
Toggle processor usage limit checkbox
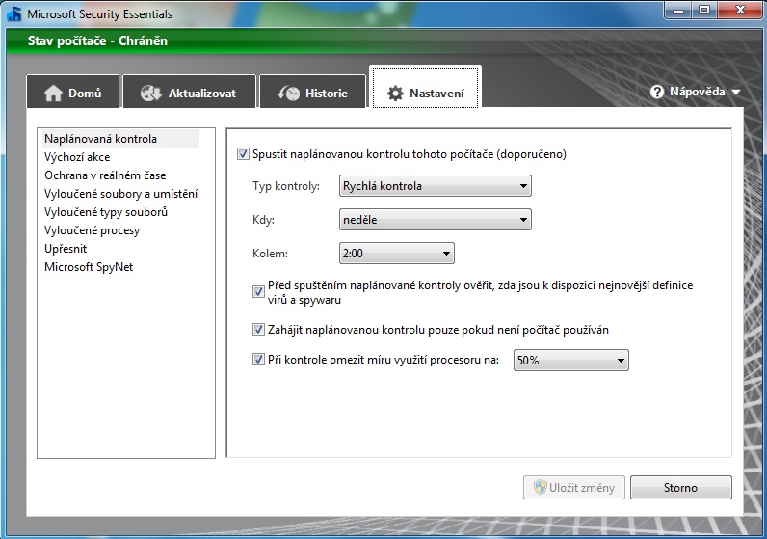(258, 360)
